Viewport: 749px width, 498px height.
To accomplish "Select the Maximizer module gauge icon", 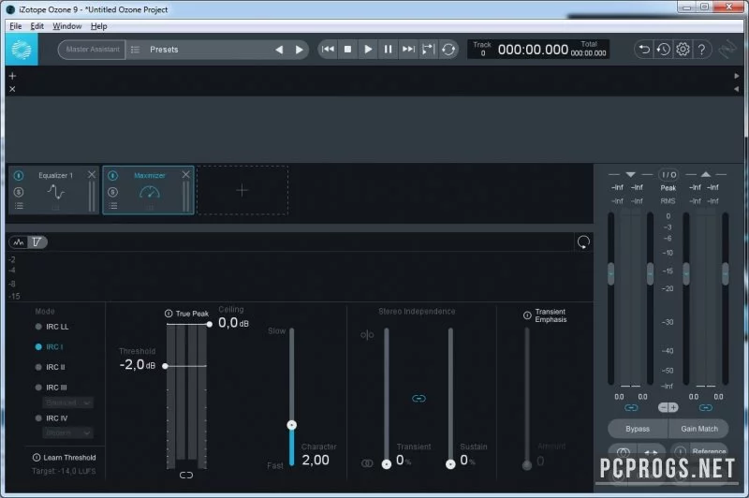I will [x=150, y=193].
